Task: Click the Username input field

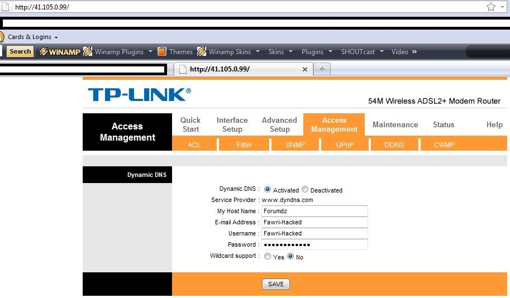Action: [314, 233]
